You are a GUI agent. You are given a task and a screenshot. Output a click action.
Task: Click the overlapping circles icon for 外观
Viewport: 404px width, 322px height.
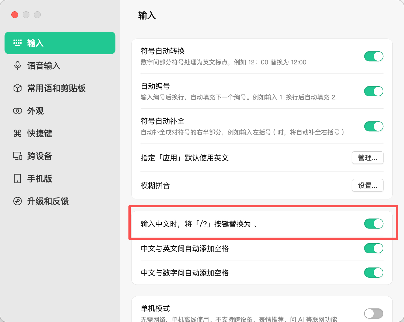click(x=18, y=111)
